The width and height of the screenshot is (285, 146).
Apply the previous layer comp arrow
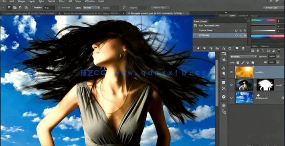(198, 48)
